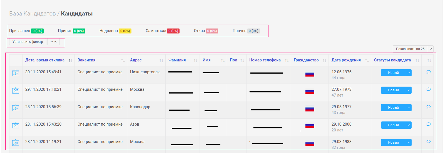Toggle the filter collapse/expand chevrons button
443x153 pixels.
(53, 42)
